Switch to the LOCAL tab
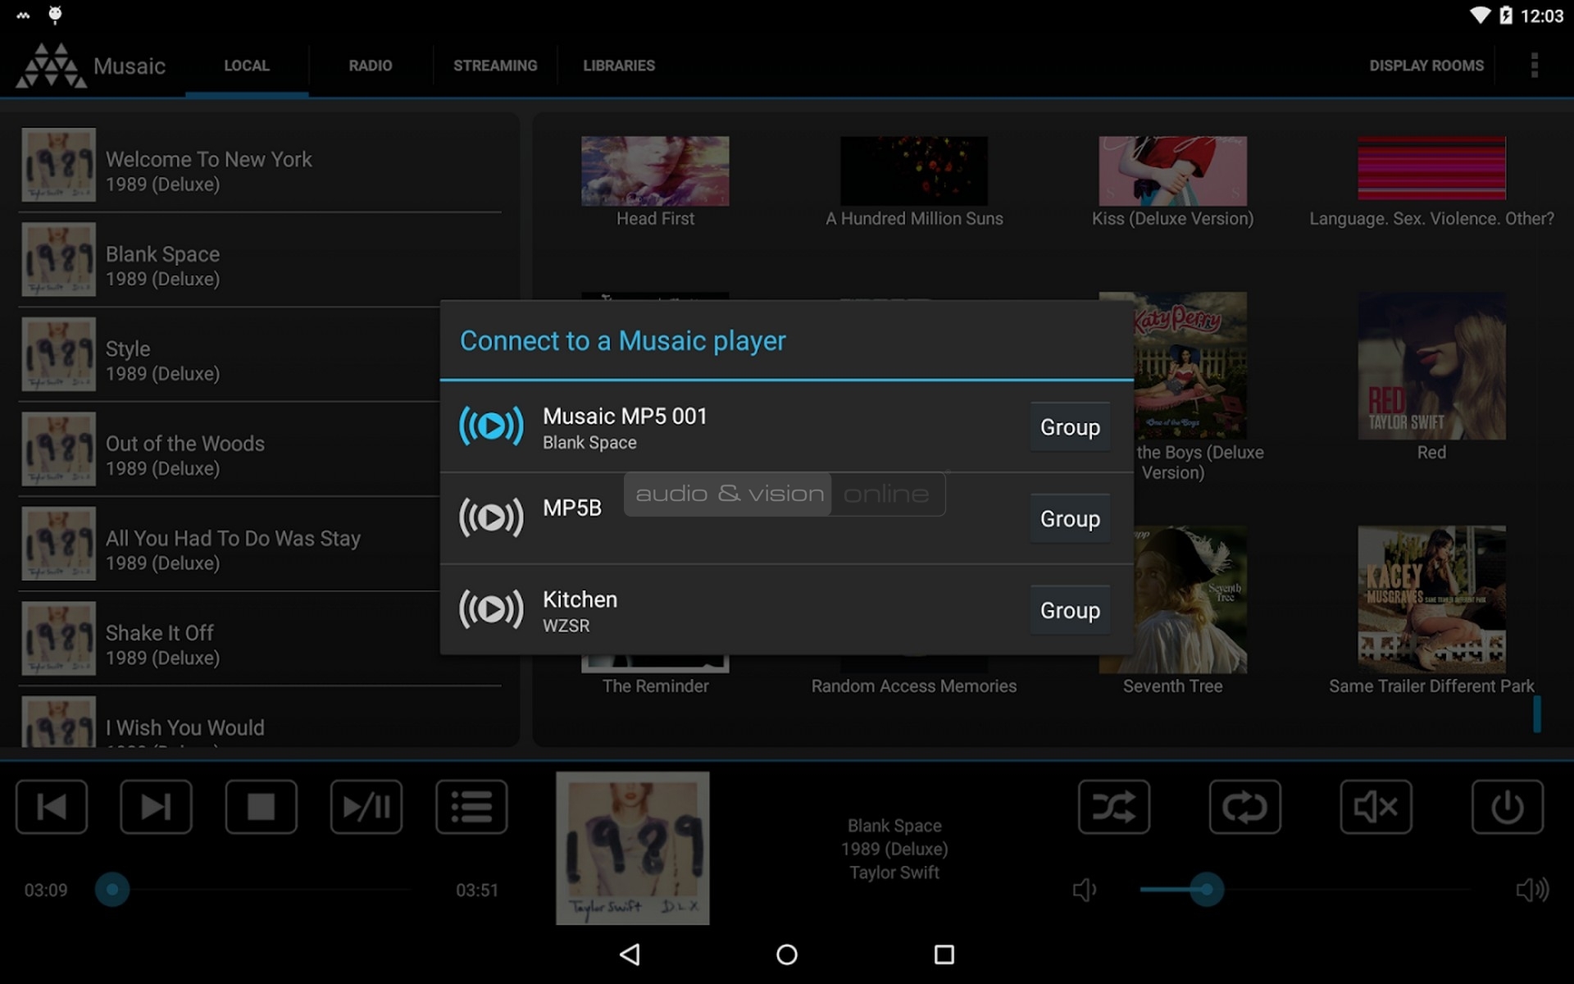This screenshot has height=984, width=1574. [247, 66]
